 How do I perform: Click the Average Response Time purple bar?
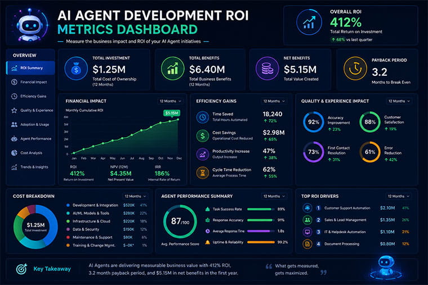(261, 231)
